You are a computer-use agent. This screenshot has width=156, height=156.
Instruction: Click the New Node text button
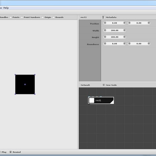pyautogui.click(x=111, y=85)
